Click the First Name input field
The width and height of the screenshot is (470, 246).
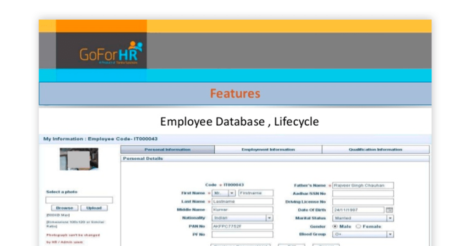point(256,193)
